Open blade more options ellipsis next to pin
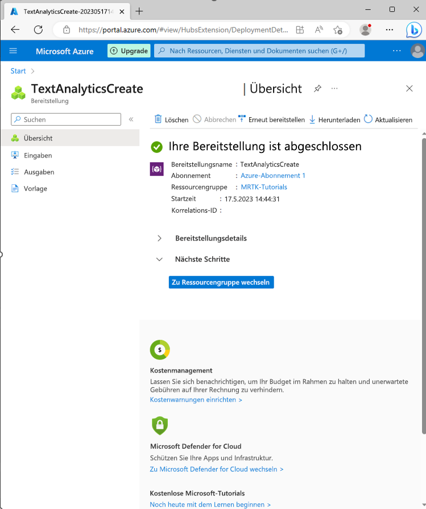Screen dimensions: 426x509 click(334, 88)
